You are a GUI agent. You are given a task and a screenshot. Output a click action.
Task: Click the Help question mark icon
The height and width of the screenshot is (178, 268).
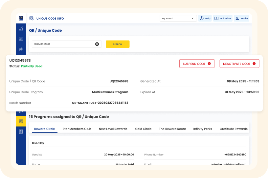point(202,18)
